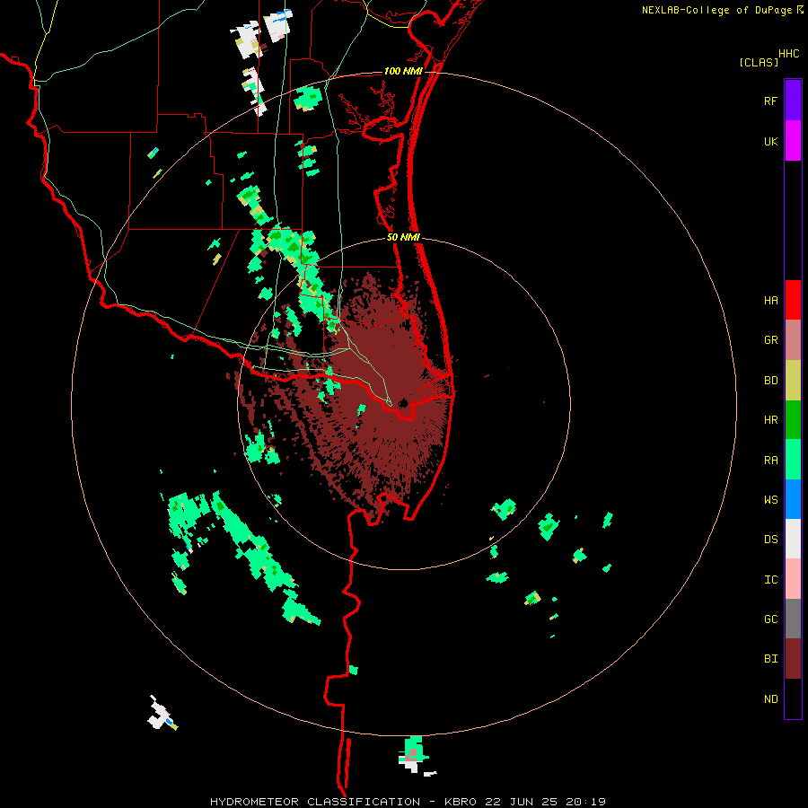This screenshot has height=808, width=808.
Task: Click the "HHC" product label
Action: pyautogui.click(x=789, y=54)
